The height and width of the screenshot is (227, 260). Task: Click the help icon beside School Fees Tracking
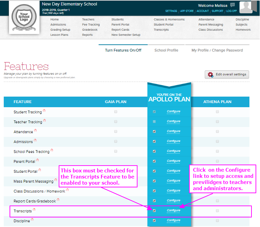(52, 150)
